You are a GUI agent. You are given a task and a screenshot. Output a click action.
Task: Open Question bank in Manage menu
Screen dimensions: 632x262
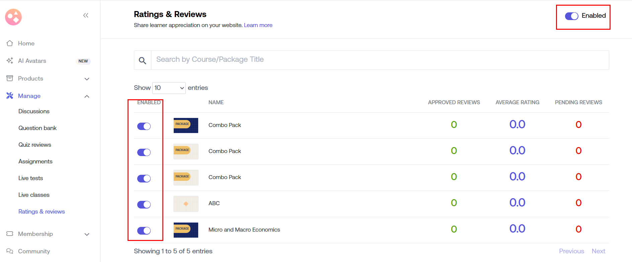[37, 128]
